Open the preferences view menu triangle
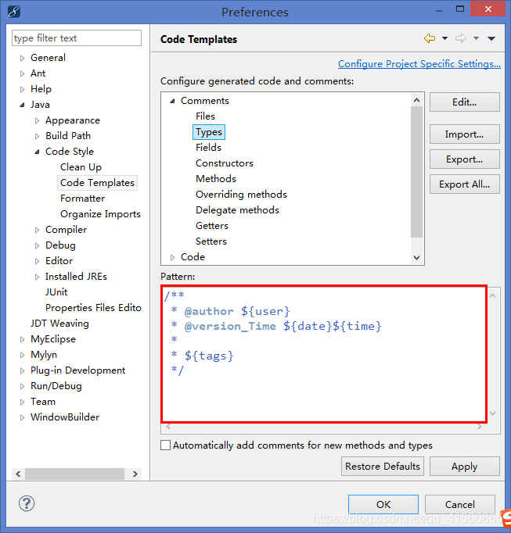 [x=491, y=38]
